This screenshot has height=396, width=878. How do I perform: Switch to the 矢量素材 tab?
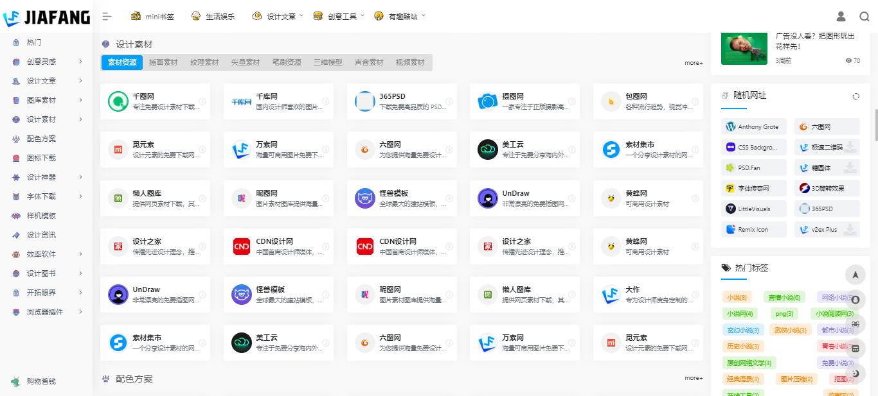[246, 62]
